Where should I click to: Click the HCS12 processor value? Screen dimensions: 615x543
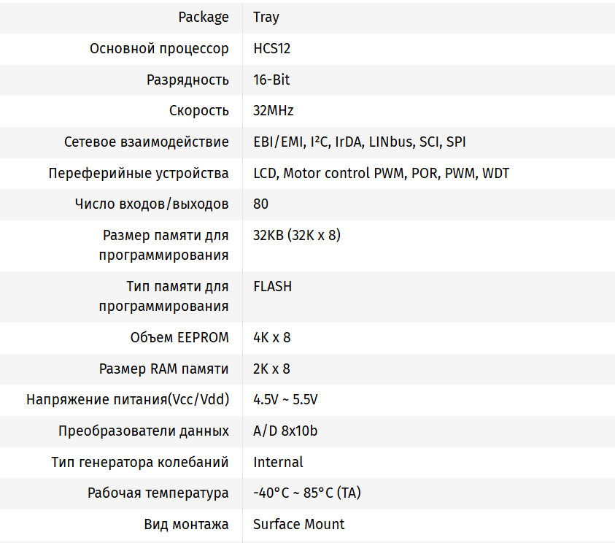click(x=272, y=48)
